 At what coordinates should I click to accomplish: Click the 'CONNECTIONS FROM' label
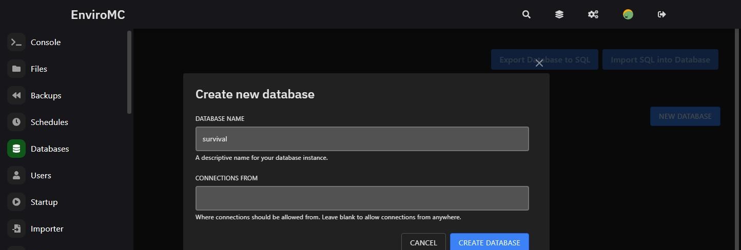[x=226, y=178]
